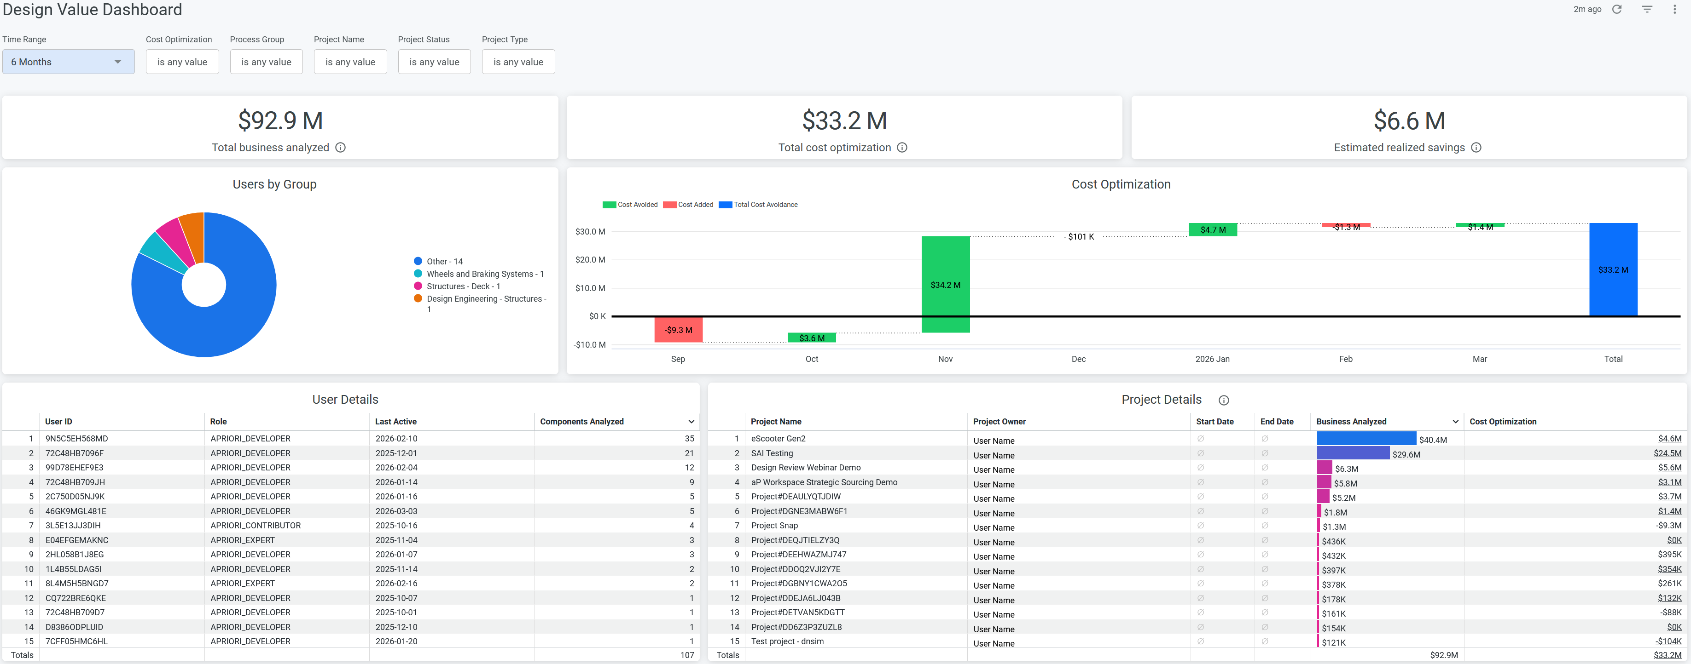
Task: Click info icon beside Estimated realized savings
Action: [1476, 148]
